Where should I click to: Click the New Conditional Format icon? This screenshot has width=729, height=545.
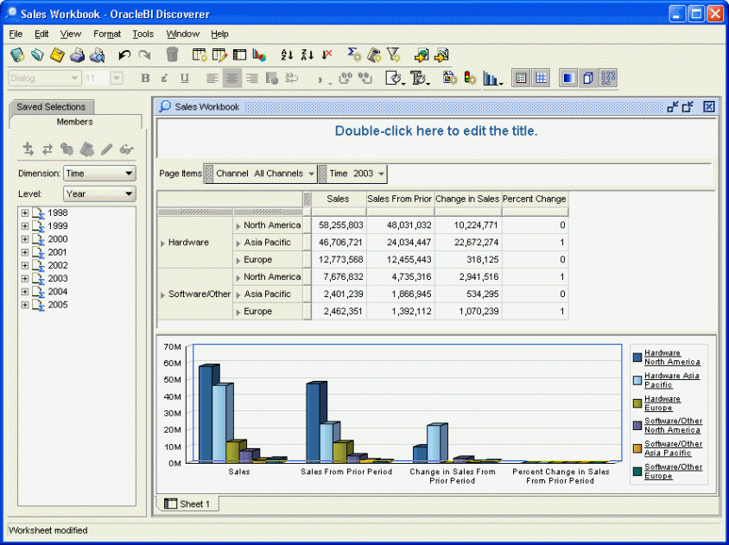(450, 78)
